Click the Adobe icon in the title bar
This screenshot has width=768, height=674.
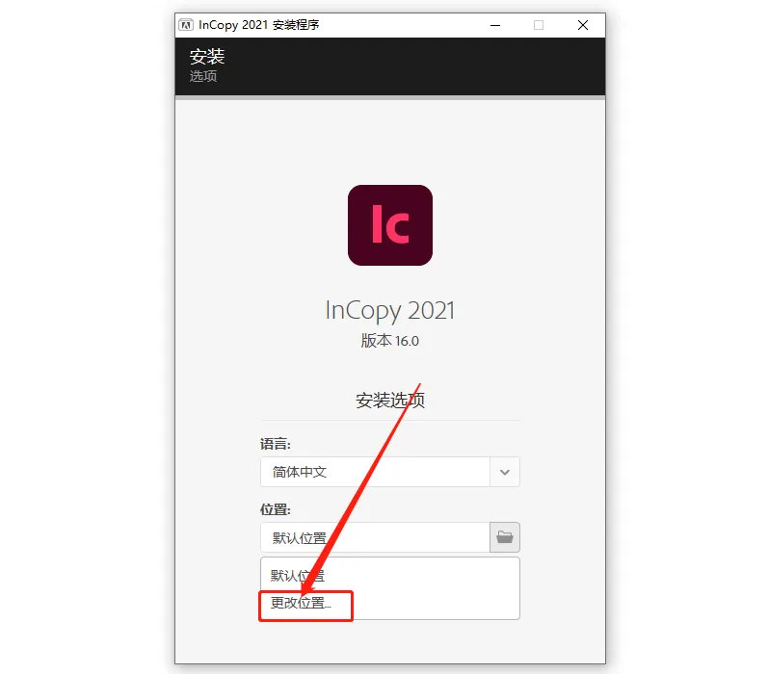click(x=186, y=25)
